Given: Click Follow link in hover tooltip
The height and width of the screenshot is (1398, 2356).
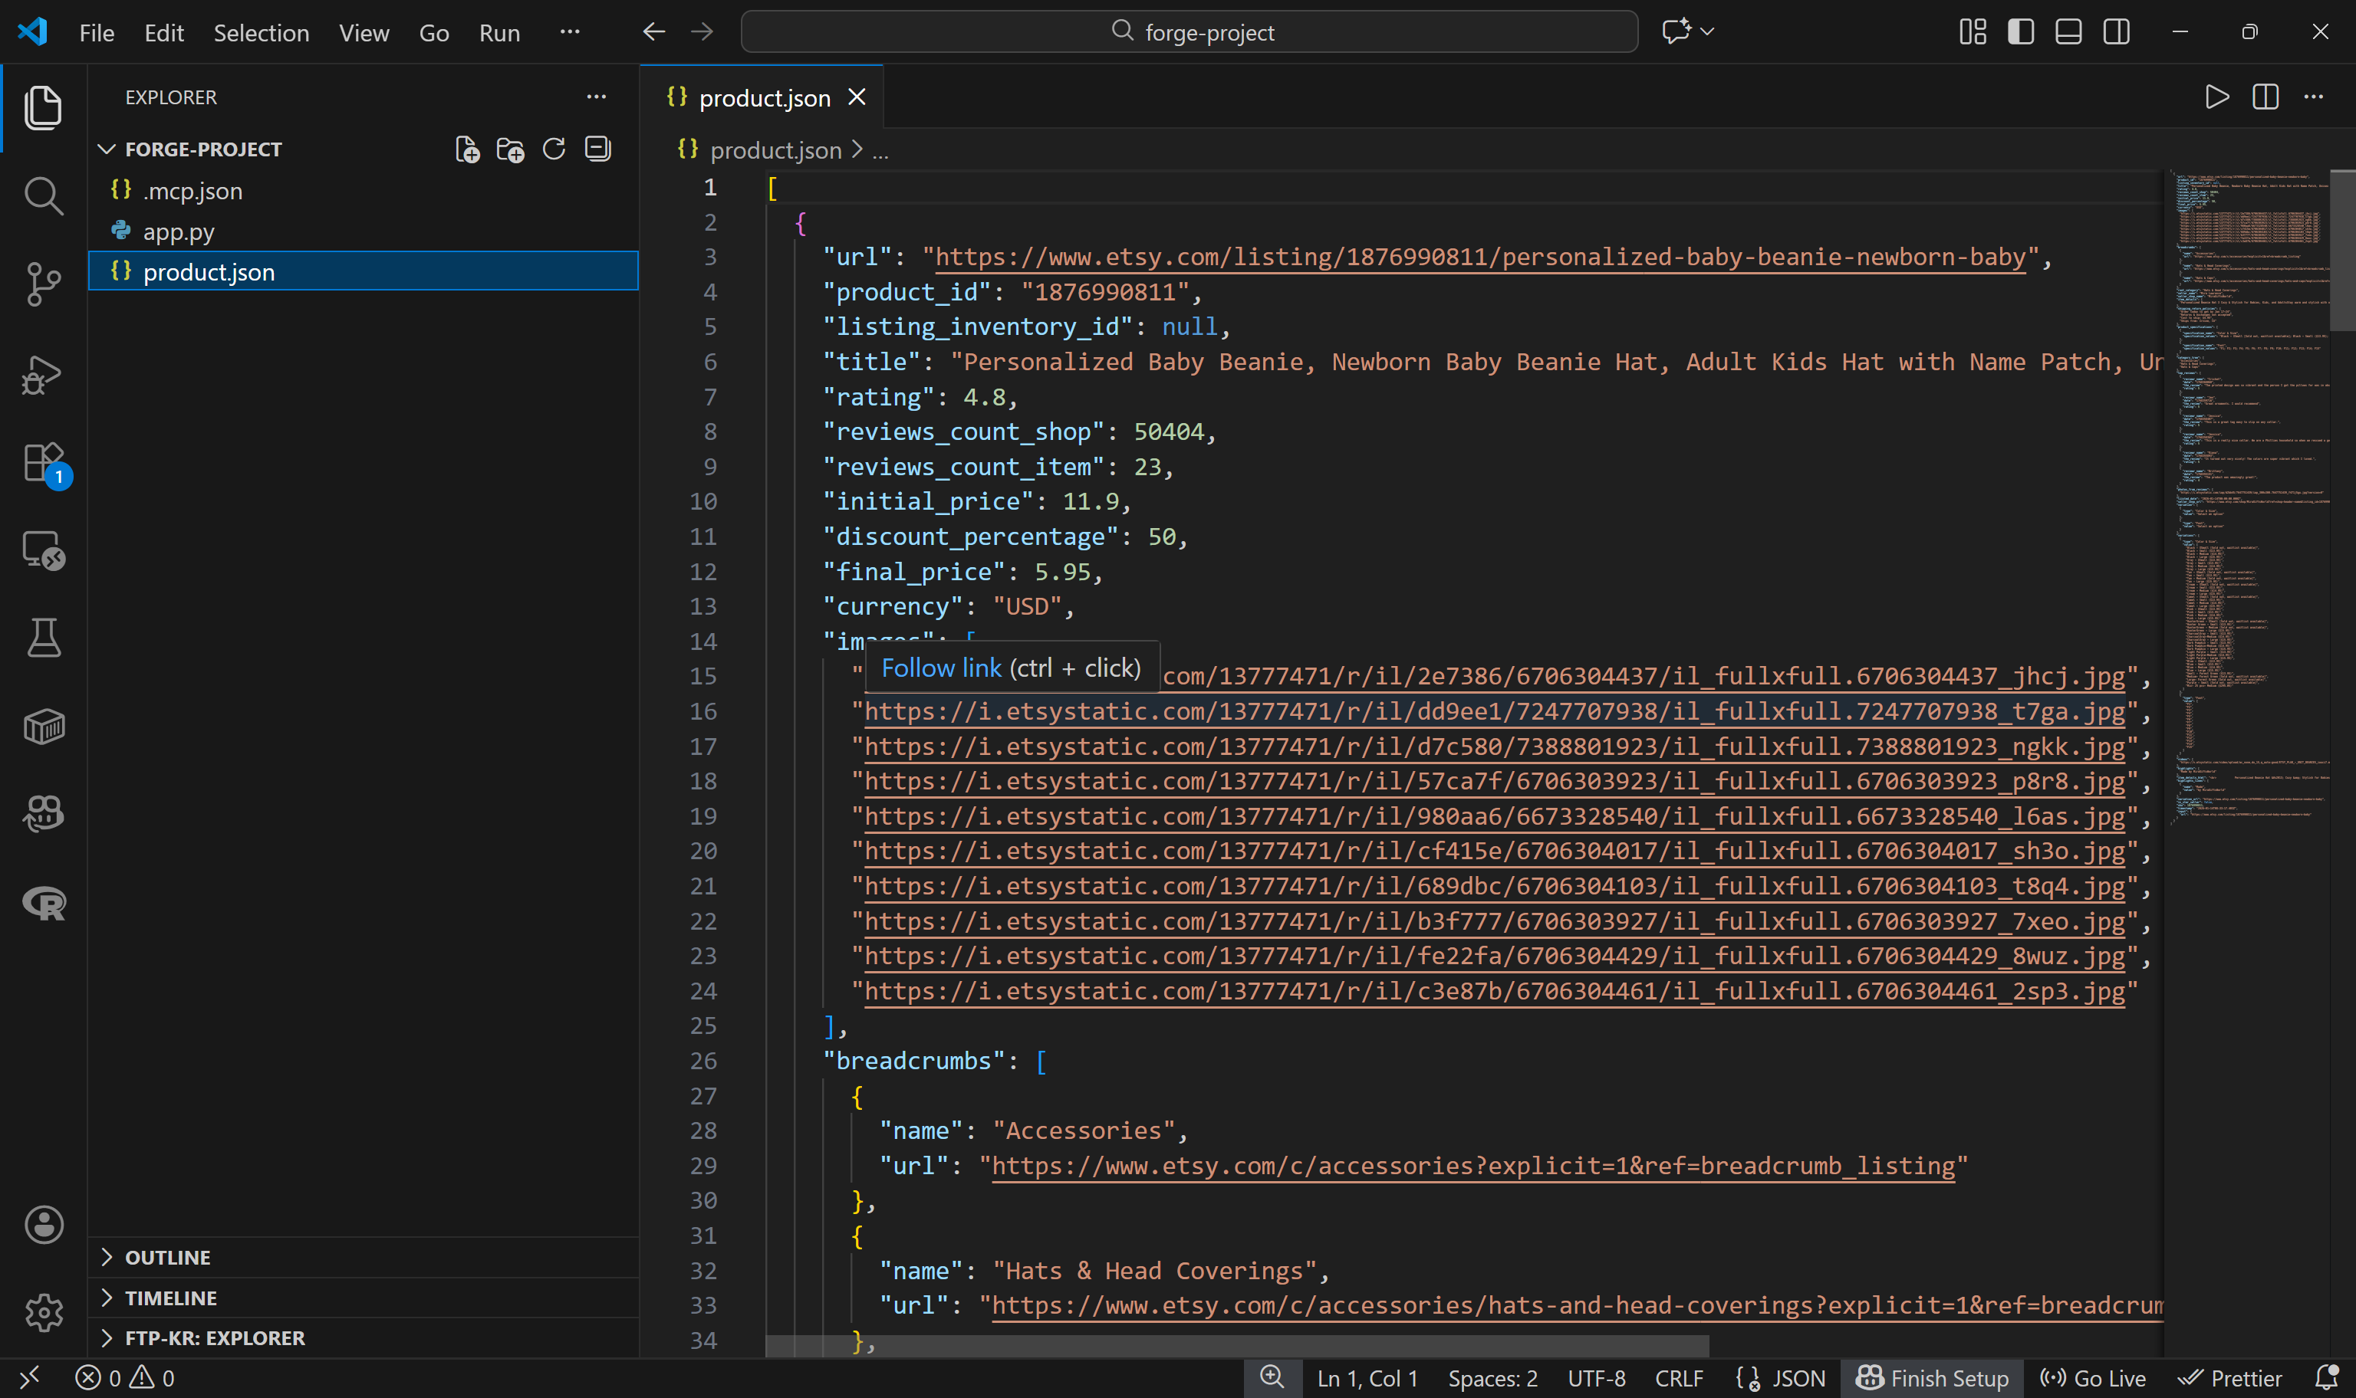Looking at the screenshot, I should (x=942, y=668).
